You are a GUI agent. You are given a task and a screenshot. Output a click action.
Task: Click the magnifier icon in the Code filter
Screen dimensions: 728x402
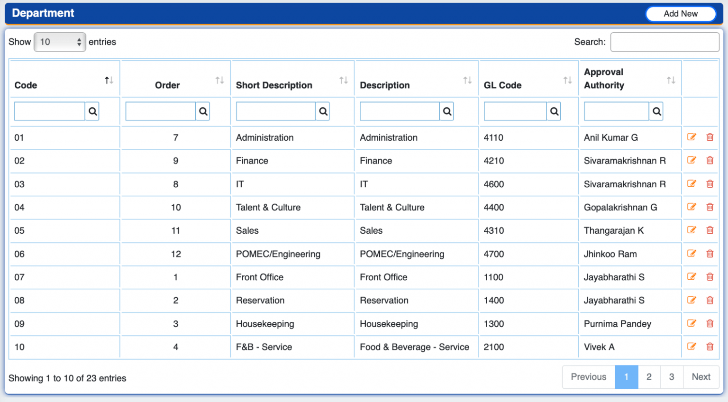tap(92, 111)
